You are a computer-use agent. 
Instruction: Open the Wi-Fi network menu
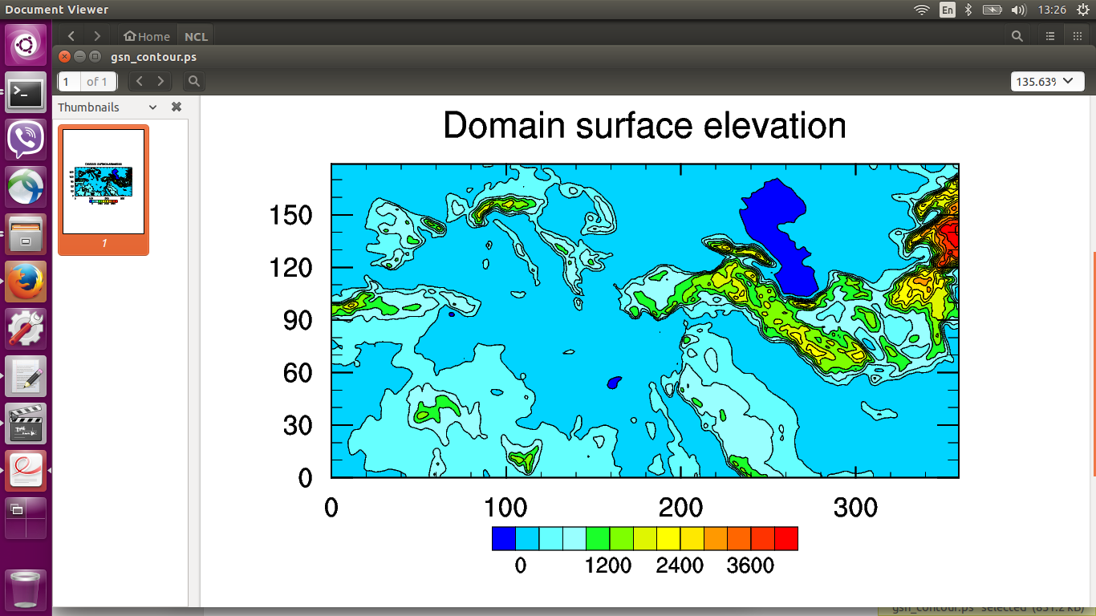point(922,10)
